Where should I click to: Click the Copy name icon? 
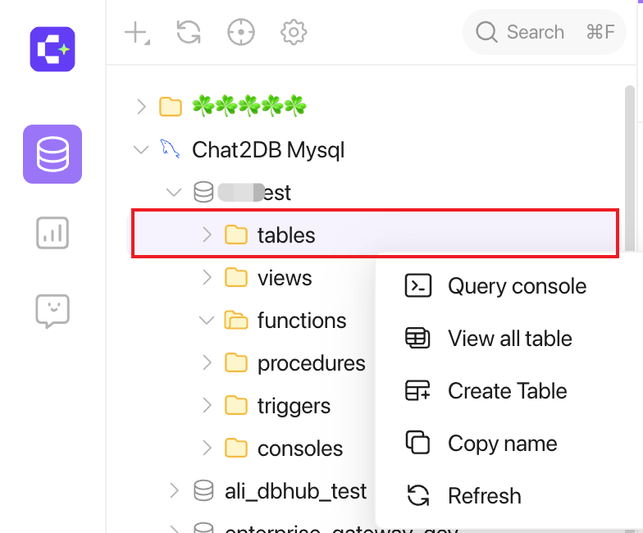coord(418,443)
